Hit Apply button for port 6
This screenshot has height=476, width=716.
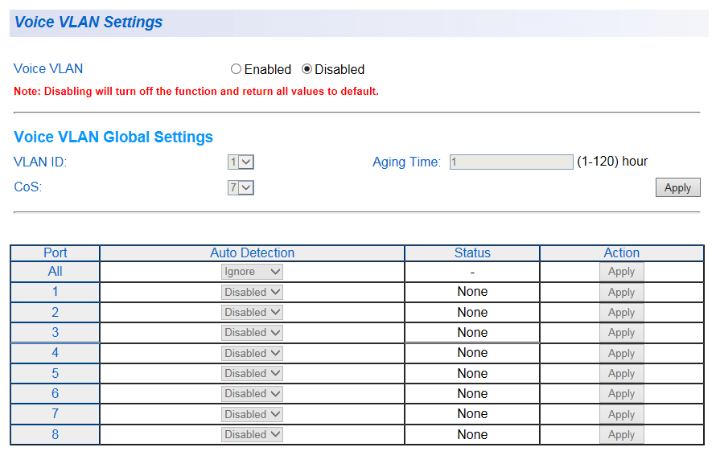(x=621, y=394)
